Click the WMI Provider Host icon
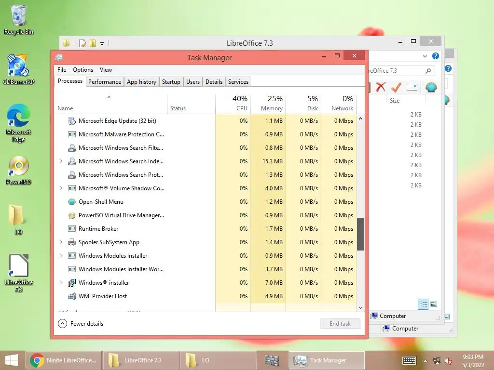 72,296
